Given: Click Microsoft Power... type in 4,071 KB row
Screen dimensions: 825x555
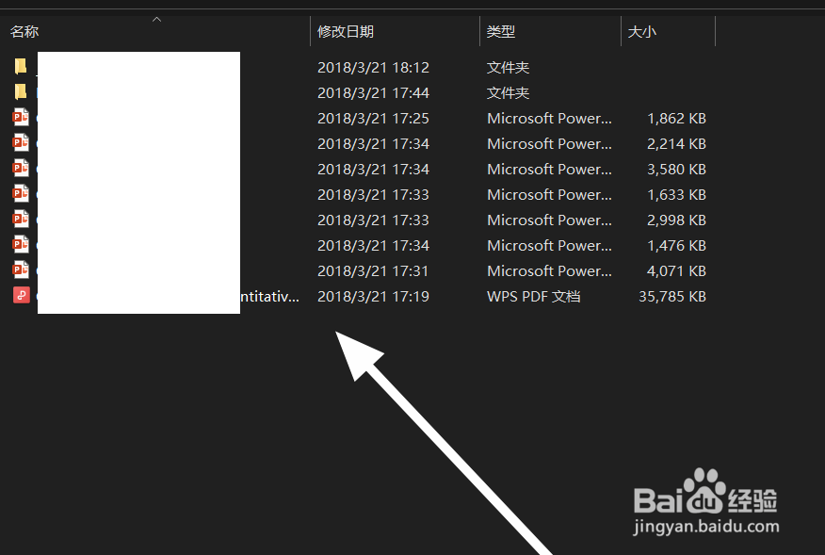Looking at the screenshot, I should click(549, 271).
